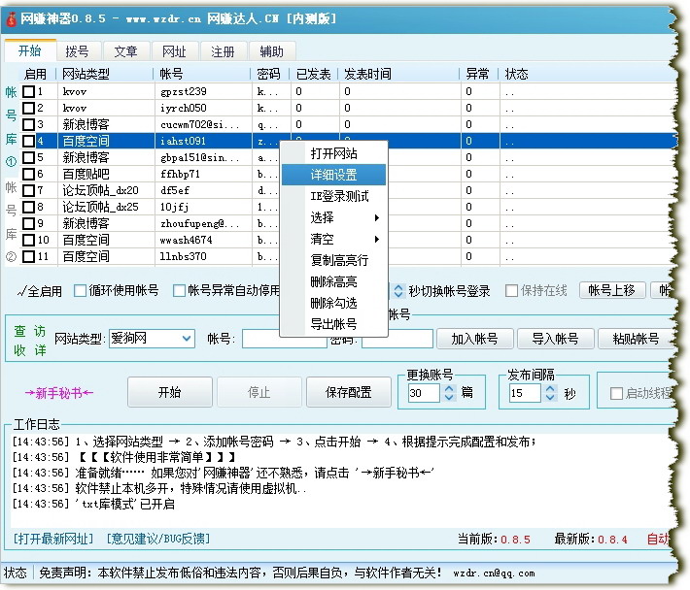Decrease the 发布间隔 seconds with down arrow
The width and height of the screenshot is (690, 590).
(x=551, y=399)
